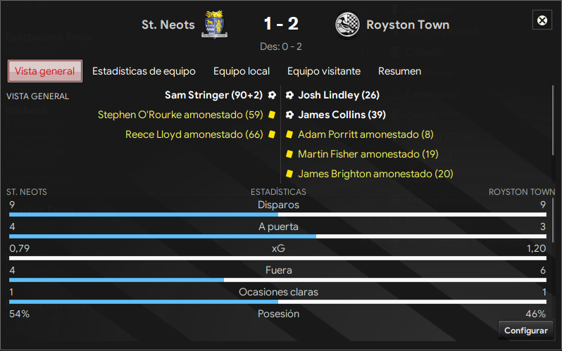Click goal icon beside James Collins
Viewport: 562px width, 351px height.
pyautogui.click(x=289, y=115)
